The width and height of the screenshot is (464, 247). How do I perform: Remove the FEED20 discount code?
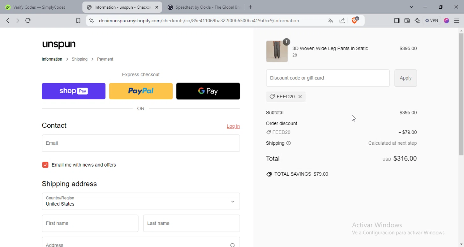tap(300, 97)
